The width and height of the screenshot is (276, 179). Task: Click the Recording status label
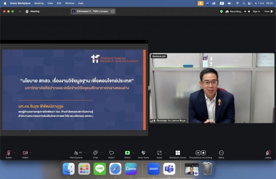point(236,11)
